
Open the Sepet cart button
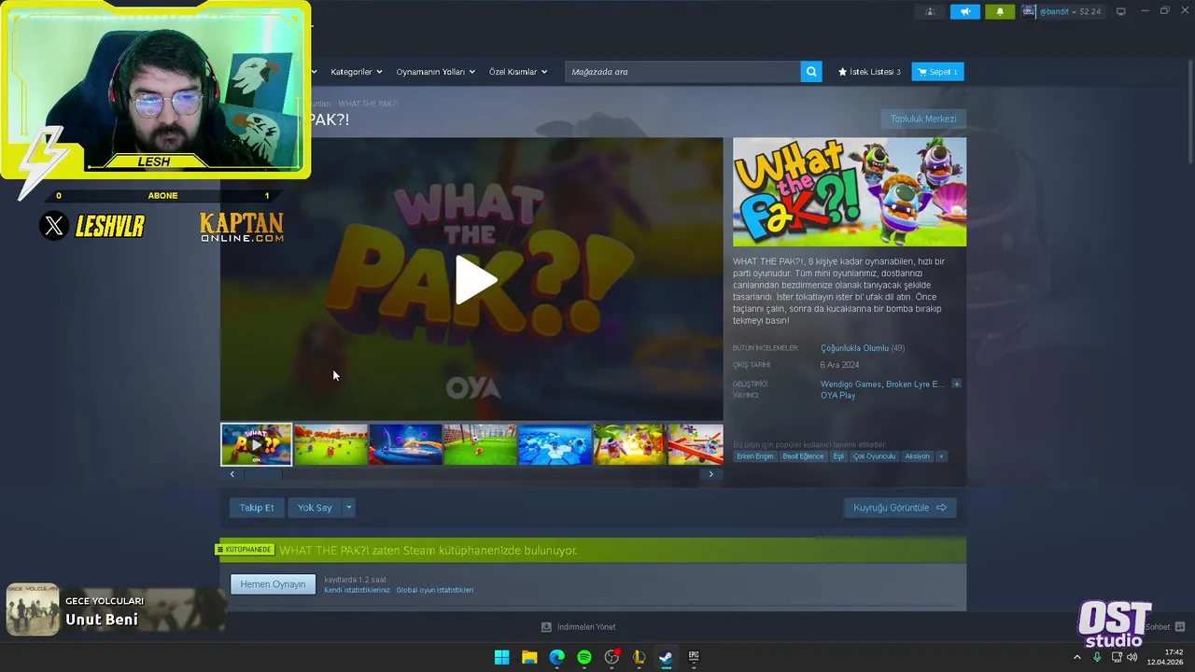tap(937, 72)
